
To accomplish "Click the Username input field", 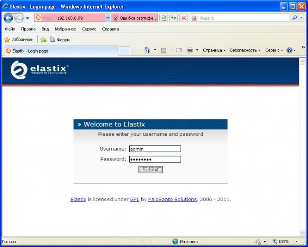I will coord(155,149).
